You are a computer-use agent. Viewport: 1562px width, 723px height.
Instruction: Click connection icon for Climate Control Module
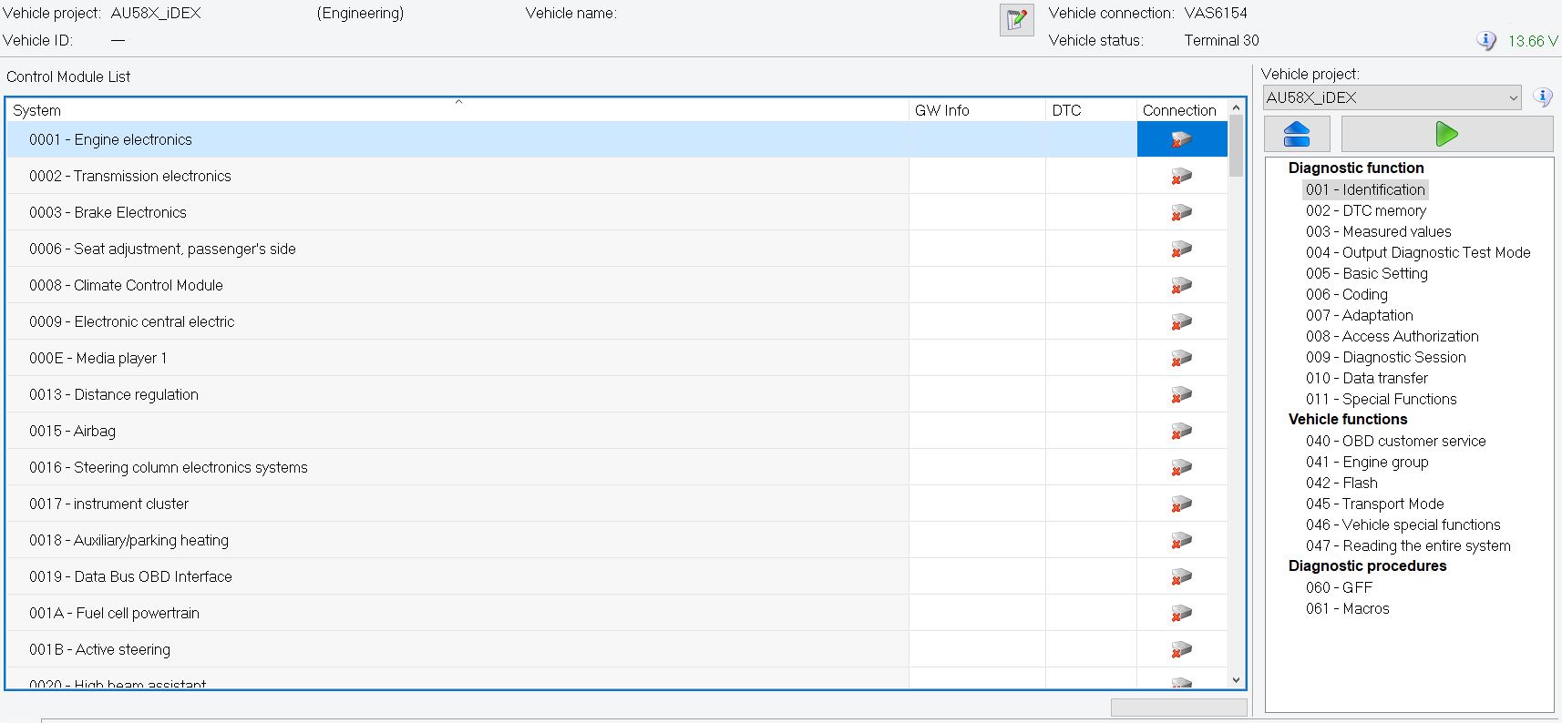point(1181,286)
